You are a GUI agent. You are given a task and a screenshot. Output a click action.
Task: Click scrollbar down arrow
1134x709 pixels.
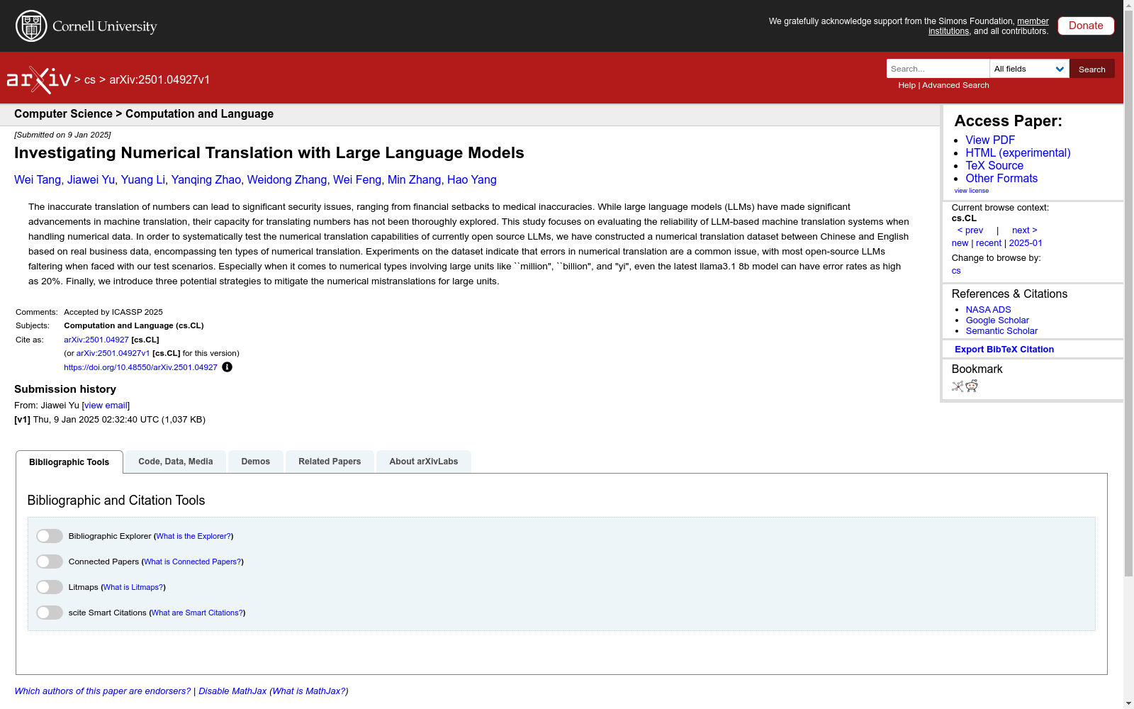coord(1128,703)
